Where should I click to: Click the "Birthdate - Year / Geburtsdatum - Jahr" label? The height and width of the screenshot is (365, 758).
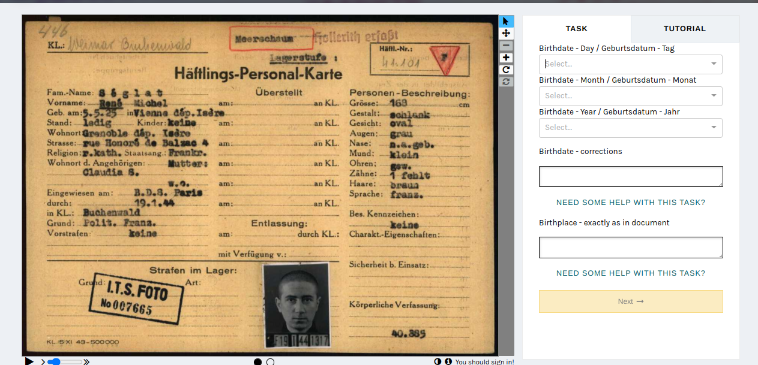click(x=609, y=111)
